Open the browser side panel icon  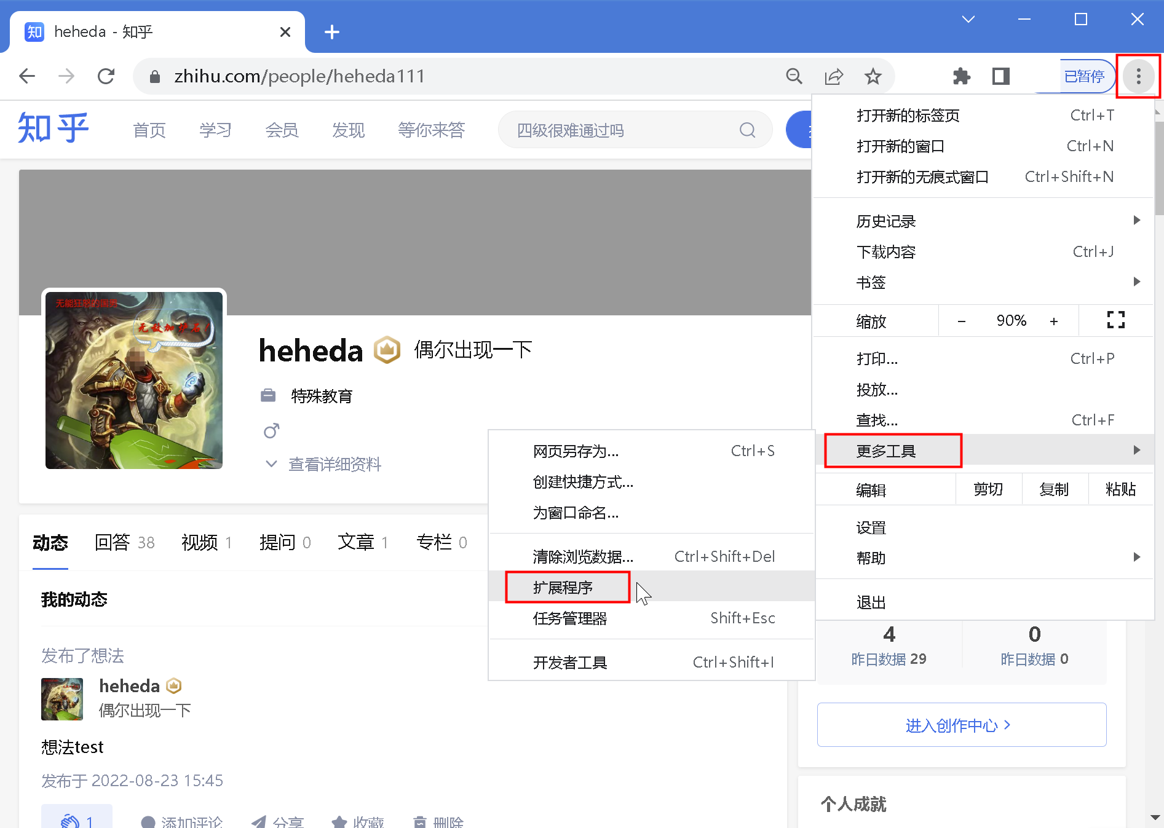pyautogui.click(x=1000, y=76)
